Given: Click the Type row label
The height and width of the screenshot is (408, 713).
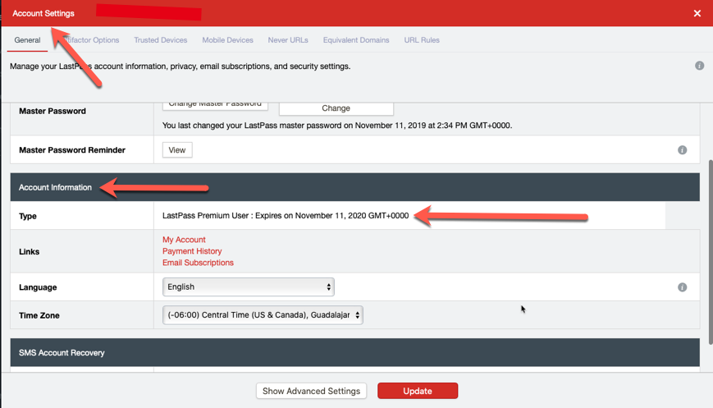Looking at the screenshot, I should pyautogui.click(x=28, y=216).
